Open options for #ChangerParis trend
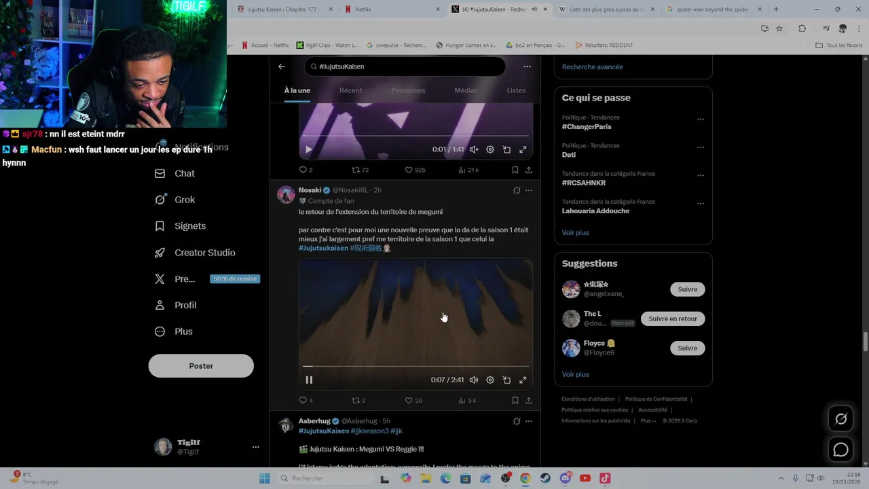869x489 pixels. pos(701,120)
